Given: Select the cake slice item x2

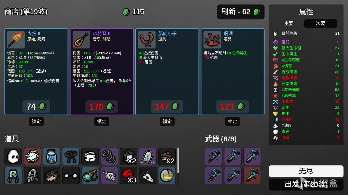Looking at the screenshot, I should click(167, 156).
